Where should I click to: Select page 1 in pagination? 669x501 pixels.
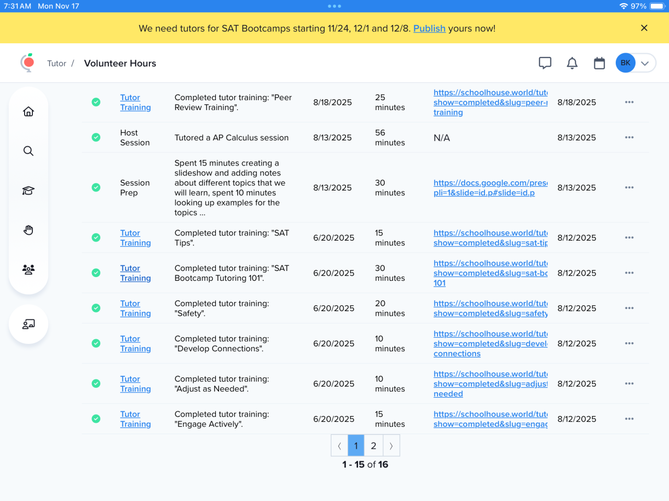356,446
